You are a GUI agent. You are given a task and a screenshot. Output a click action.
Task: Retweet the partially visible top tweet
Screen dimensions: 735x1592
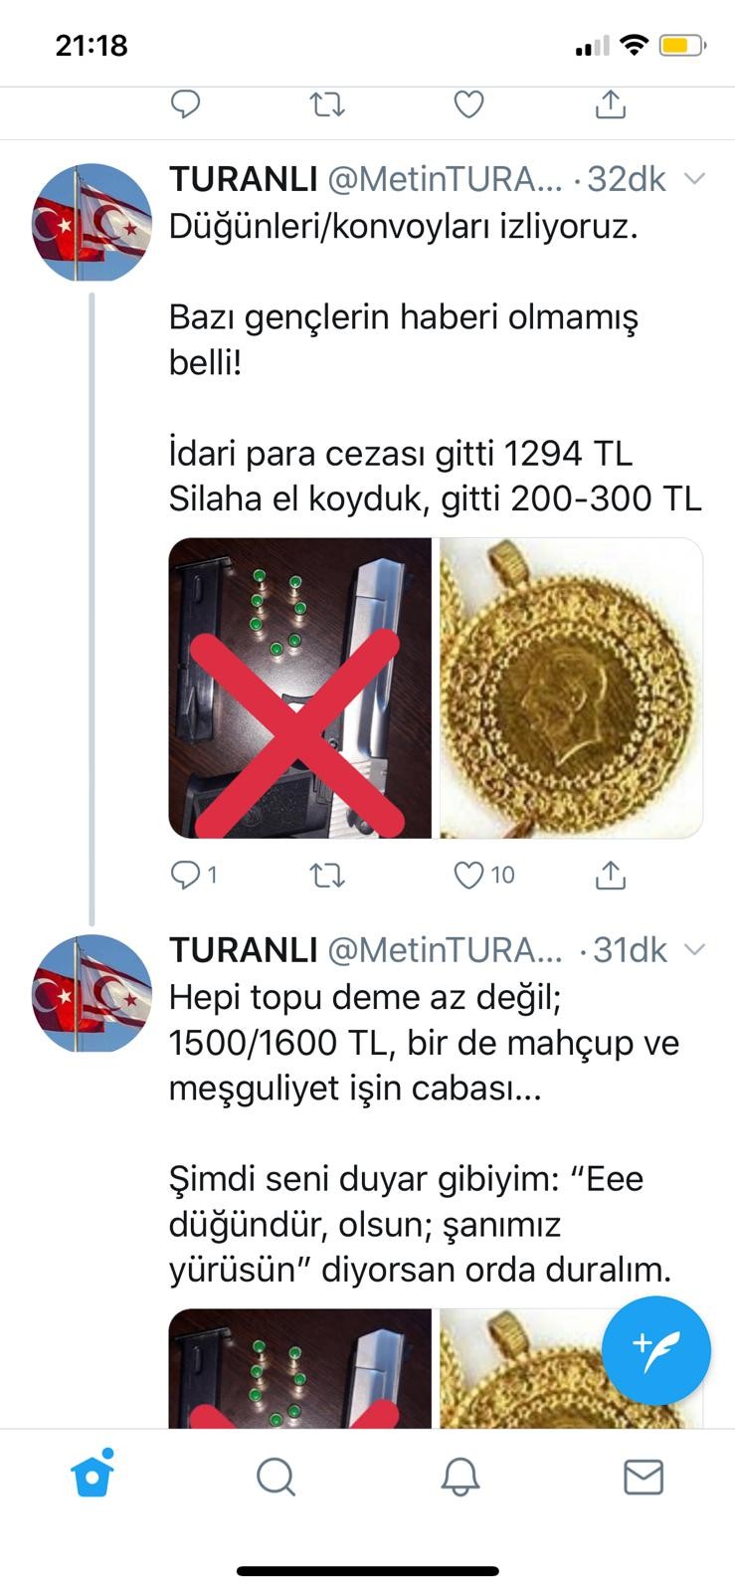coord(327,103)
